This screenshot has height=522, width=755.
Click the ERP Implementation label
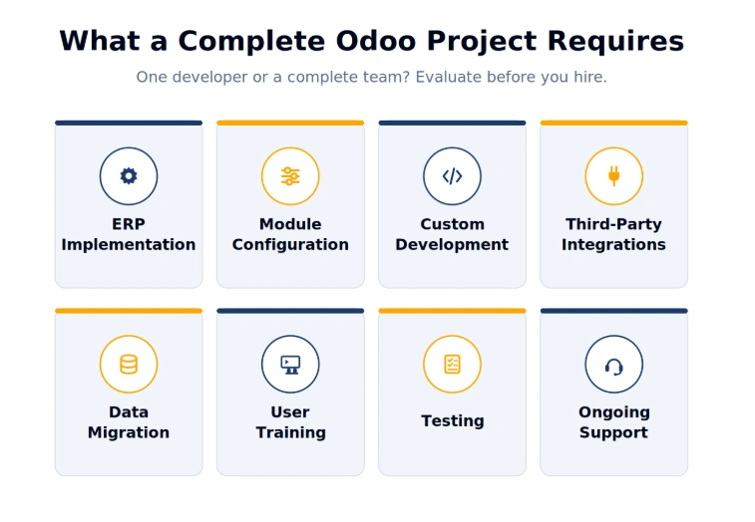(129, 234)
